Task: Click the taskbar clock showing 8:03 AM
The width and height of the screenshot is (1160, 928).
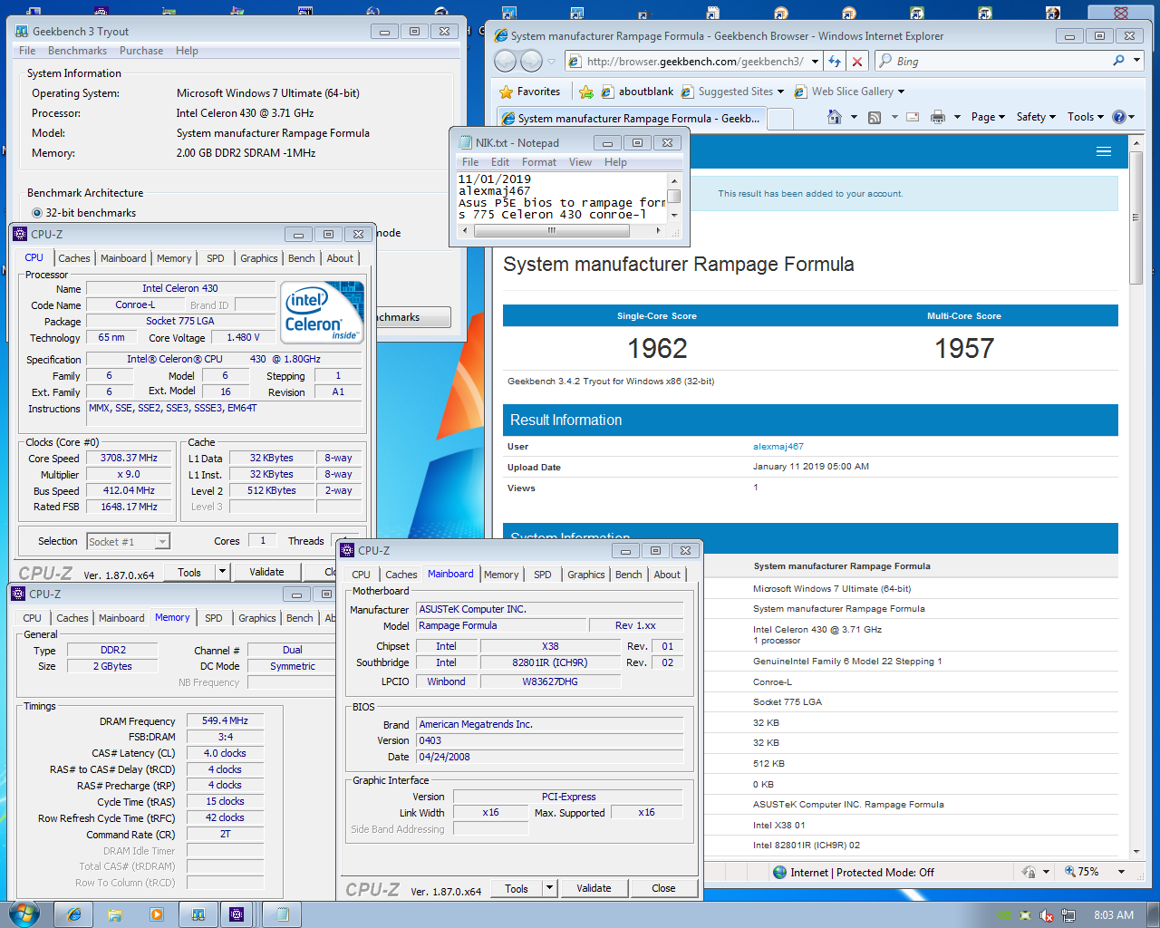Action: coord(1114,915)
